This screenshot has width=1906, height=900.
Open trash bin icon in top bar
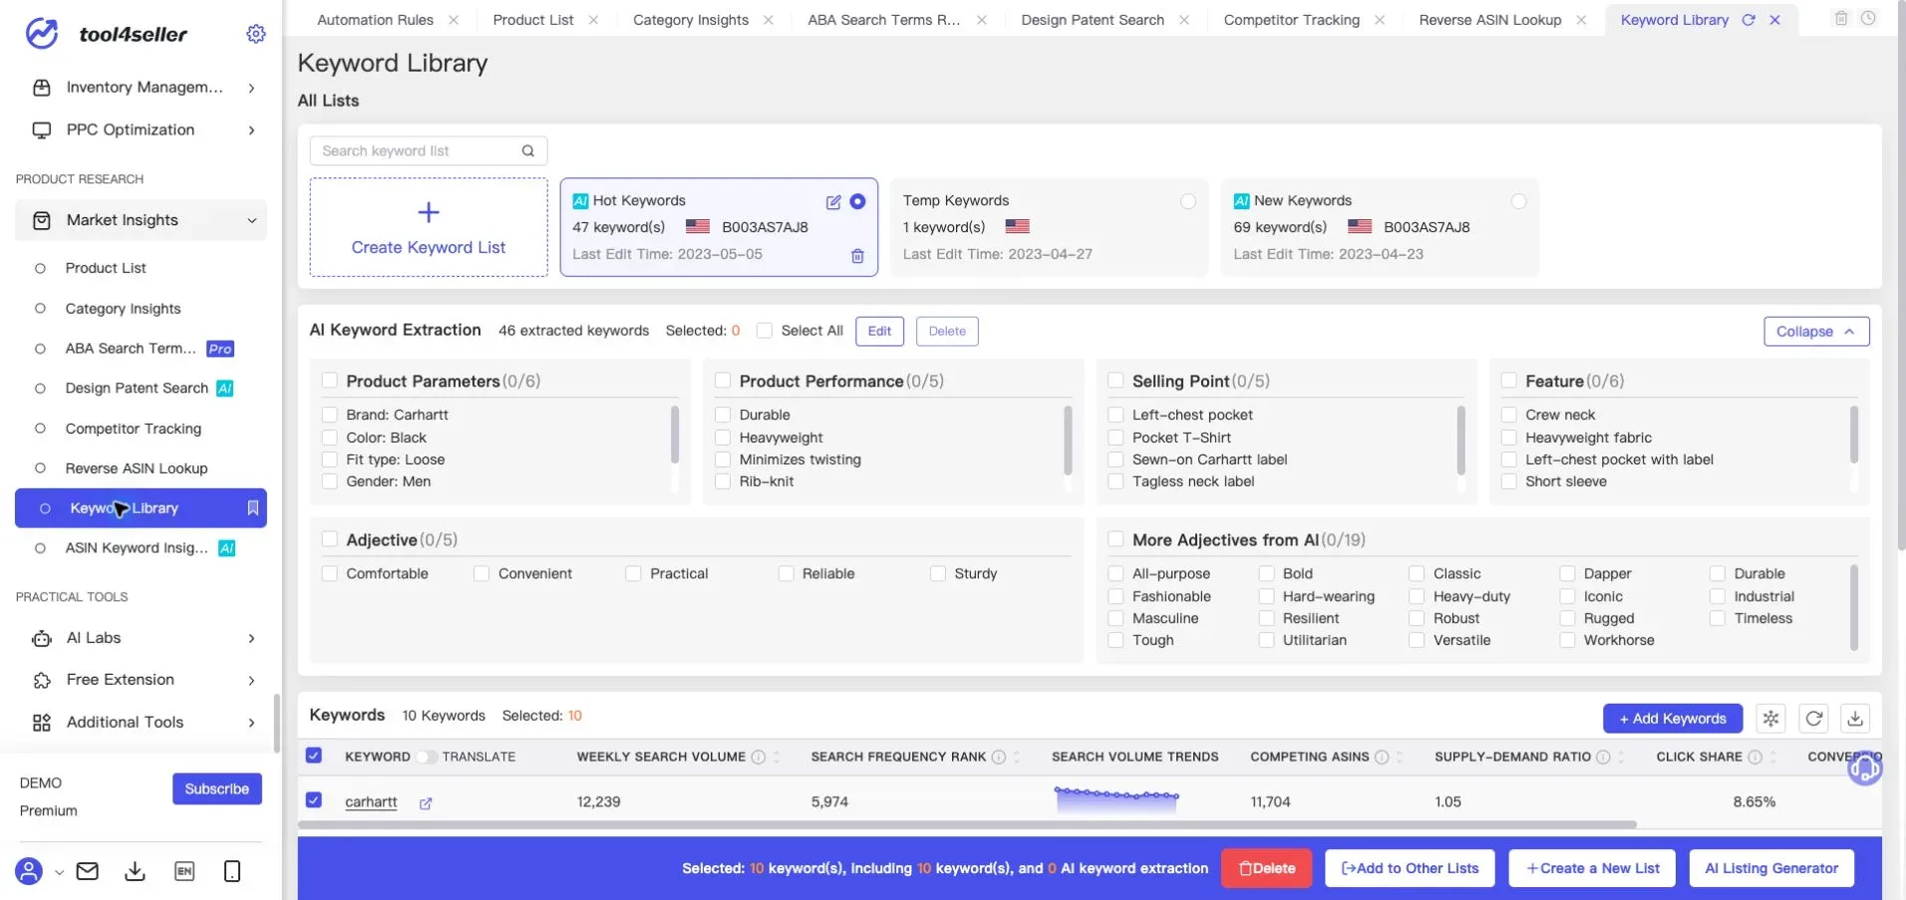pos(1841,18)
